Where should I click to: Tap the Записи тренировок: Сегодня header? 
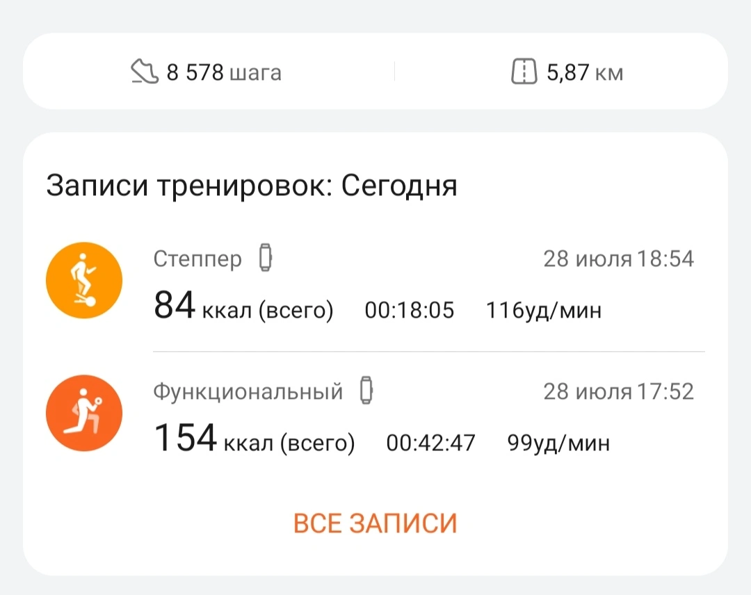pyautogui.click(x=252, y=186)
